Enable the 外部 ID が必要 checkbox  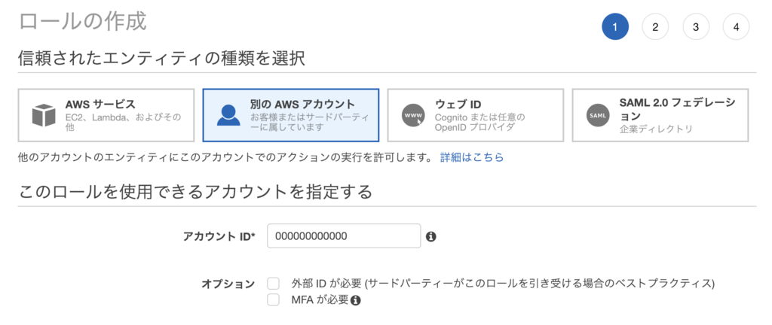click(274, 284)
